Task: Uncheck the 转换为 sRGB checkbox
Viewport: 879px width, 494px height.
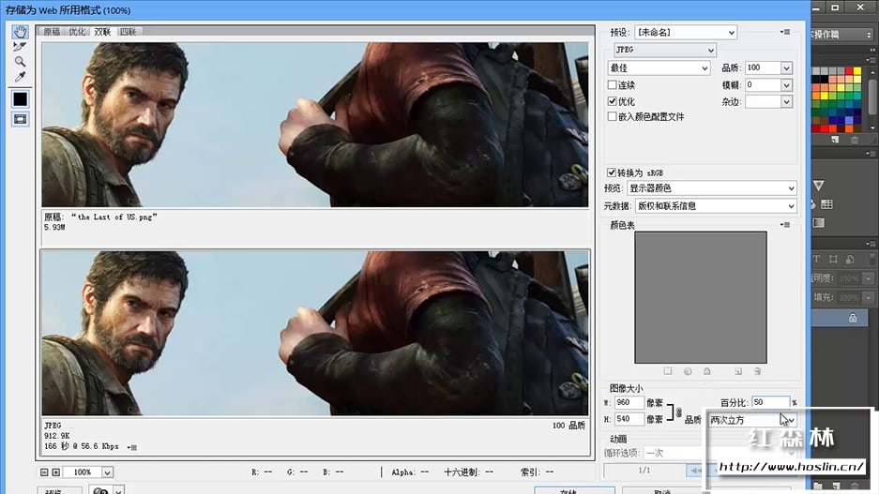Action: point(612,172)
